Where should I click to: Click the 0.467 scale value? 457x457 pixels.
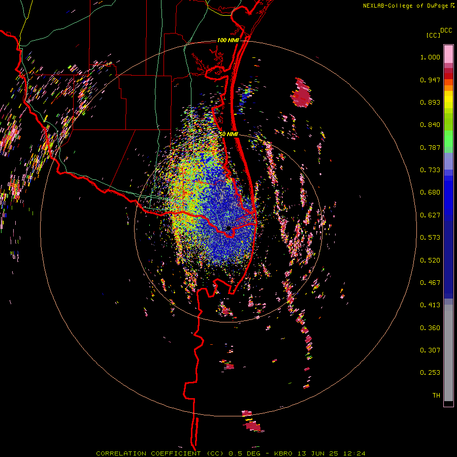click(430, 283)
